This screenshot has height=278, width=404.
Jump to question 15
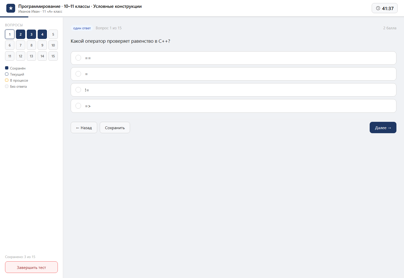point(53,56)
